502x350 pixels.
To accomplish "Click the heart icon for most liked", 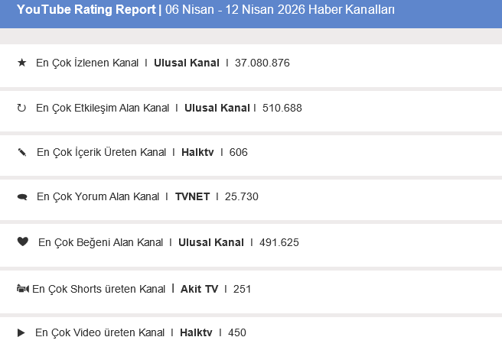I will [x=22, y=242].
